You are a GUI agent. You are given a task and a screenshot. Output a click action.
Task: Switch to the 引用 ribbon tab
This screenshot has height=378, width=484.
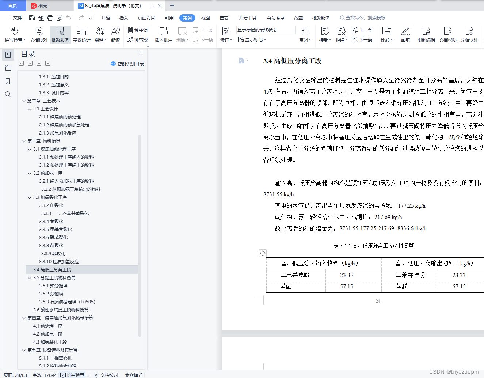pyautogui.click(x=169, y=18)
